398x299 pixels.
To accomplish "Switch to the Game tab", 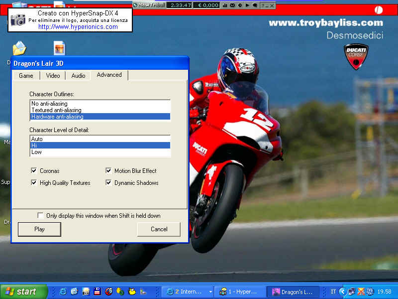I will coord(26,76).
